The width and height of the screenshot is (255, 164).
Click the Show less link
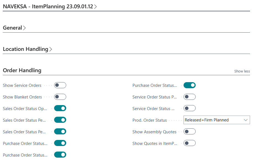(242, 71)
